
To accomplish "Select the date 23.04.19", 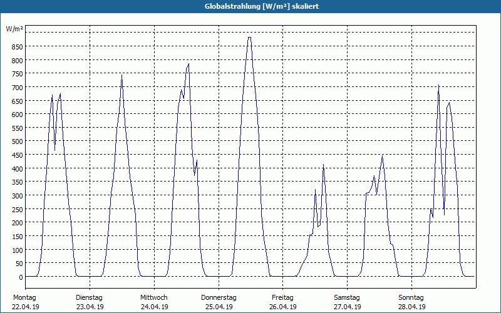I will pyautogui.click(x=90, y=307).
